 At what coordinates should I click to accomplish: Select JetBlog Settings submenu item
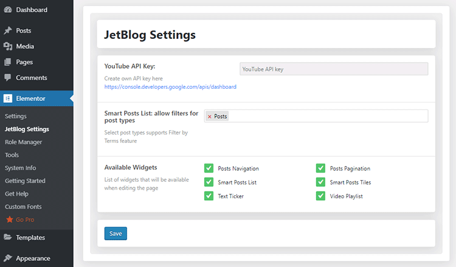point(27,129)
